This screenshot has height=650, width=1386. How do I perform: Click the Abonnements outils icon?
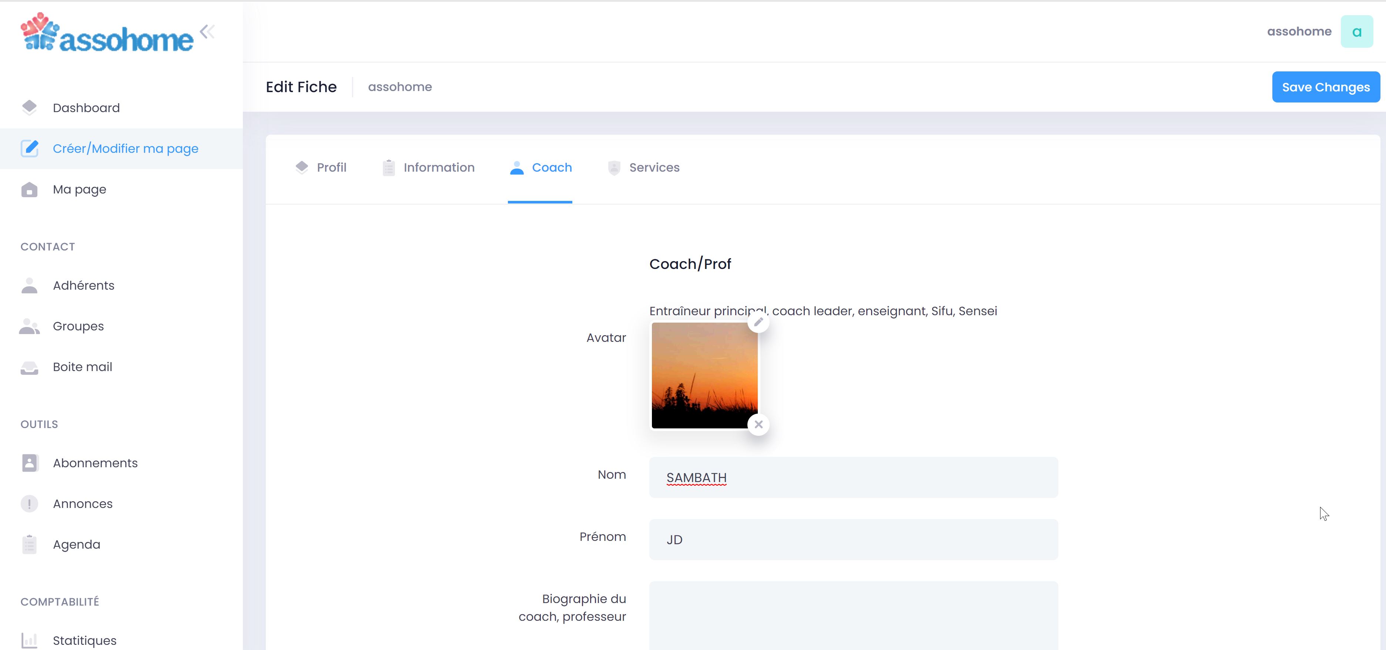[x=29, y=462]
